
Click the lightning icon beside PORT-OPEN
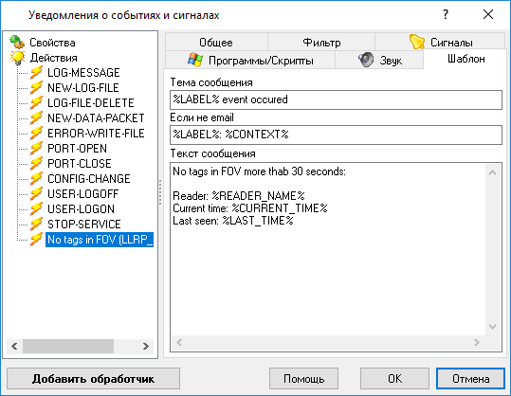click(36, 149)
